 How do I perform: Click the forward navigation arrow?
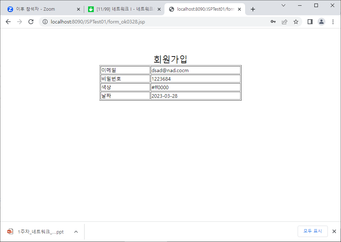click(20, 22)
